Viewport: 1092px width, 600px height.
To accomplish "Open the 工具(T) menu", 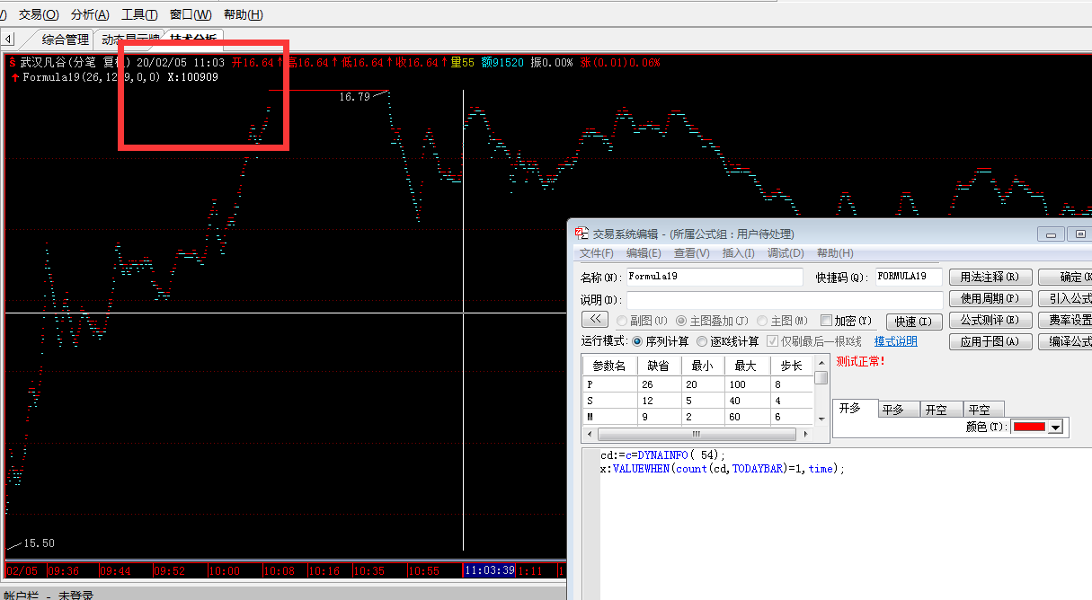I will [x=139, y=14].
